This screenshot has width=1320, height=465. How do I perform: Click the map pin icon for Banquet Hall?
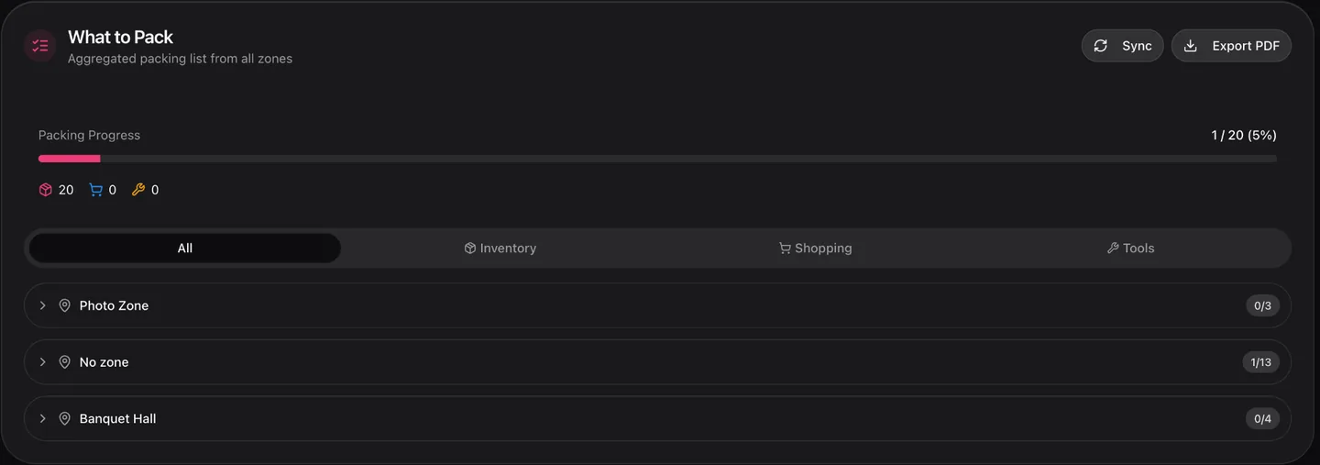point(64,418)
